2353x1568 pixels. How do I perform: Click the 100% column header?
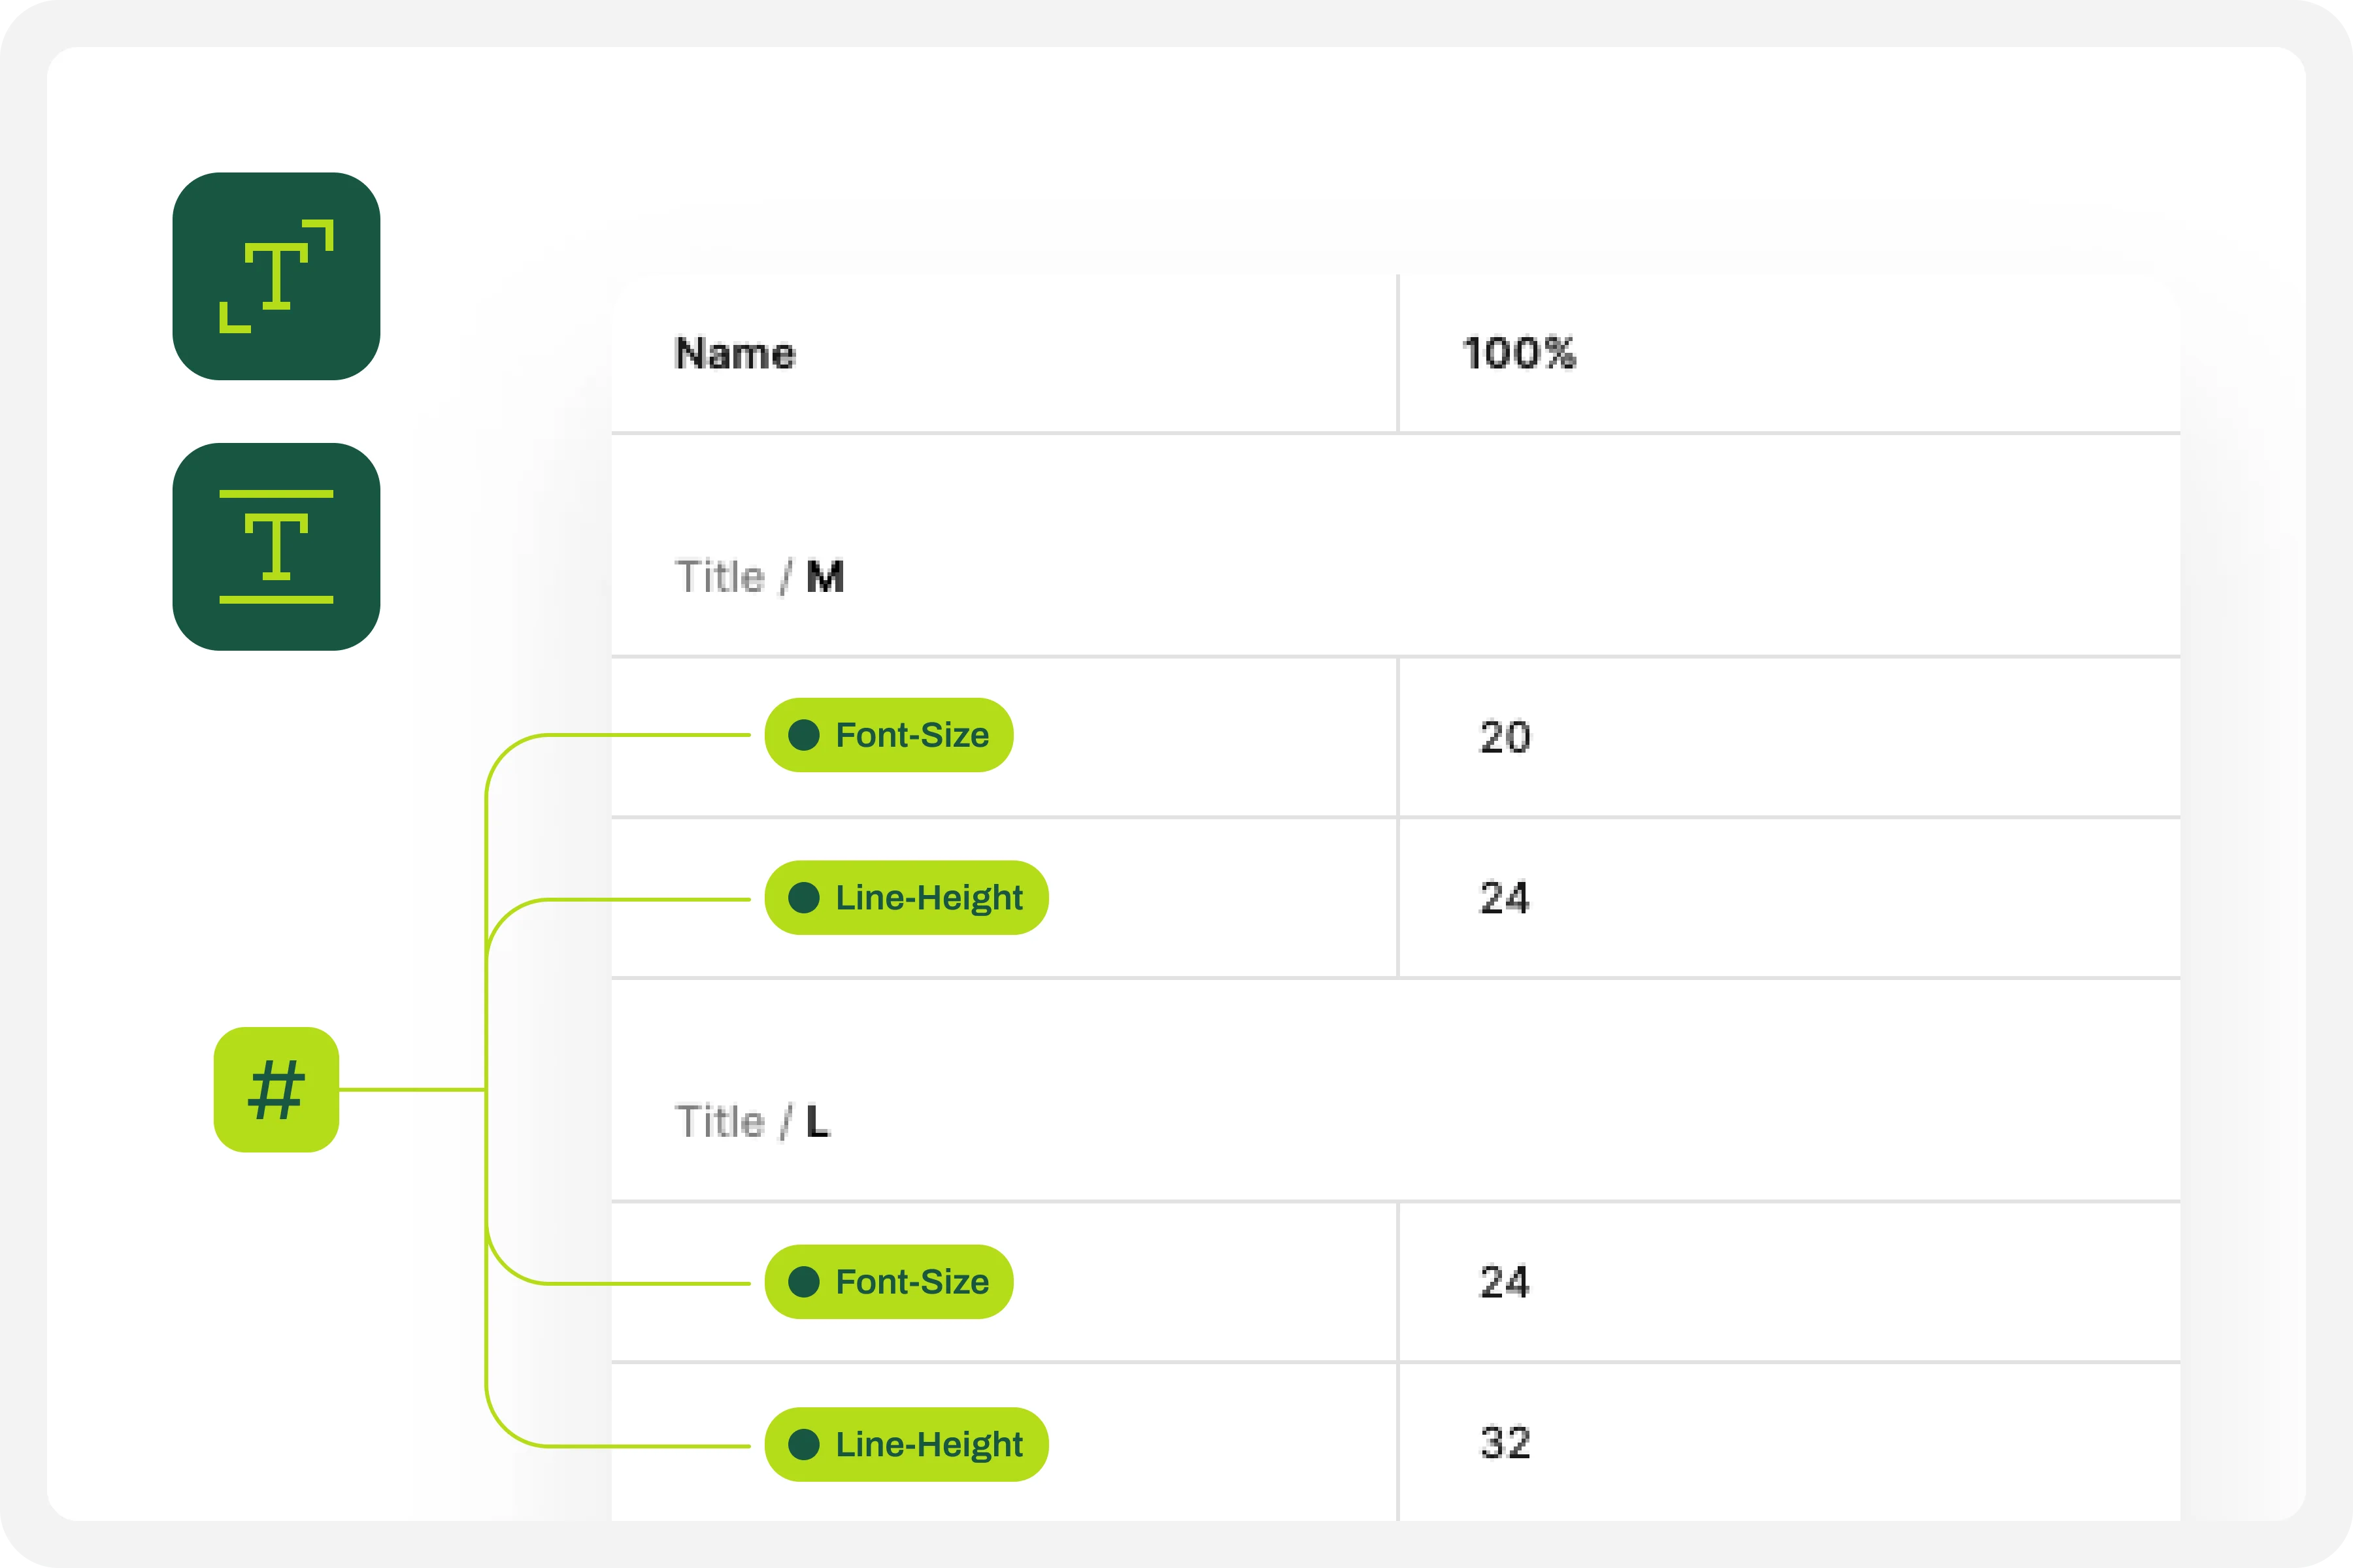tap(1518, 354)
